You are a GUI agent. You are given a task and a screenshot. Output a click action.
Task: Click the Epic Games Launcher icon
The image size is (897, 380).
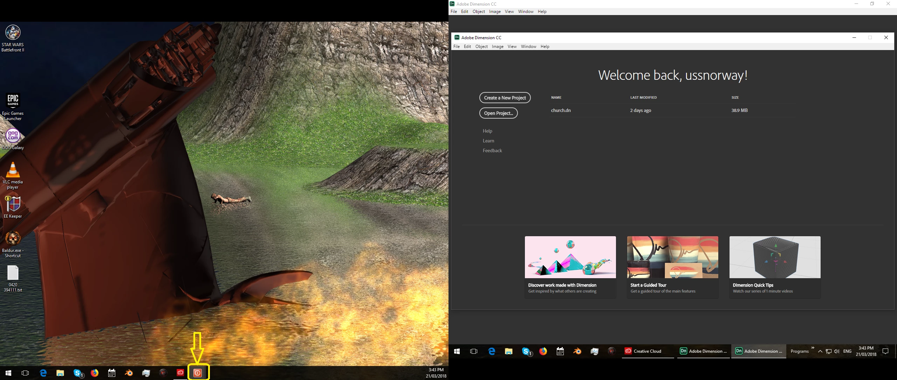(x=13, y=101)
